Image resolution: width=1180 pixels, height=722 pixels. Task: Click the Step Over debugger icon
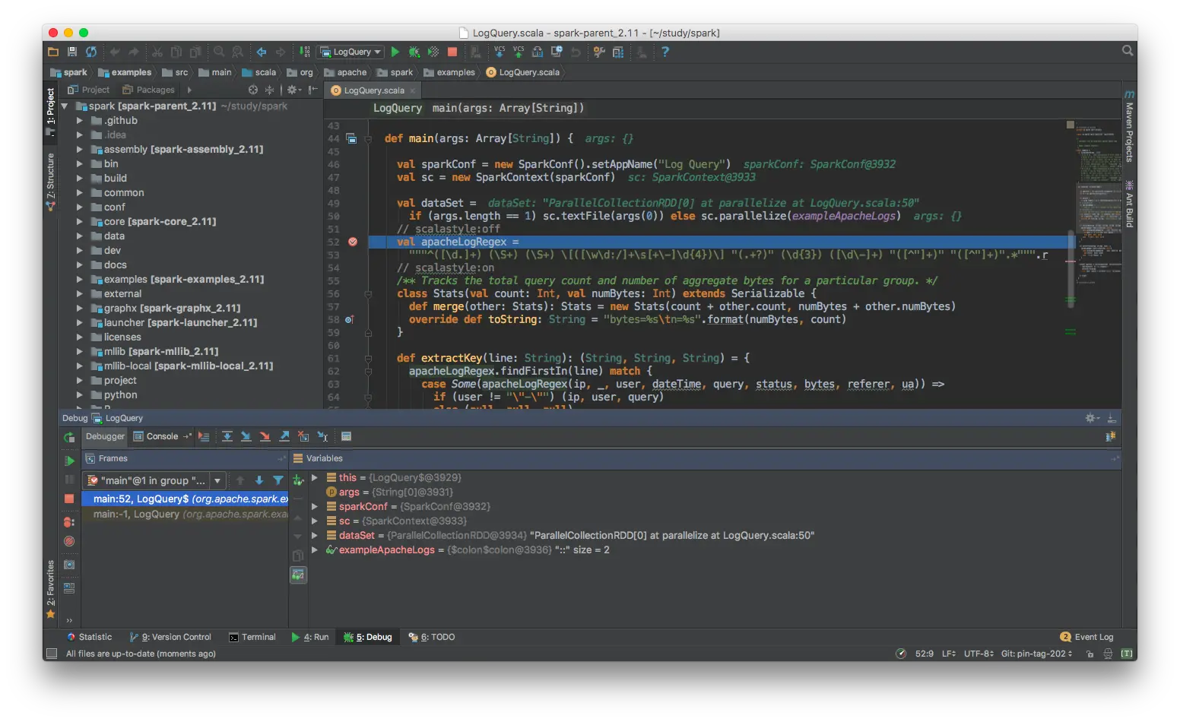(x=227, y=436)
